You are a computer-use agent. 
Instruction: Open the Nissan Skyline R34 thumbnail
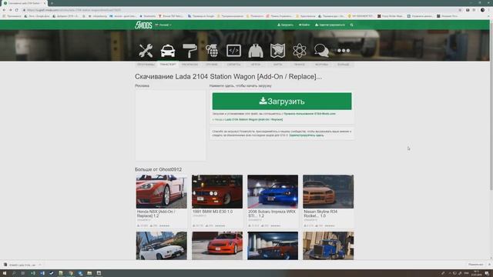[328, 192]
